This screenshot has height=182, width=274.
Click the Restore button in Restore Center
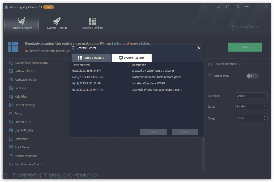[x=153, y=132]
